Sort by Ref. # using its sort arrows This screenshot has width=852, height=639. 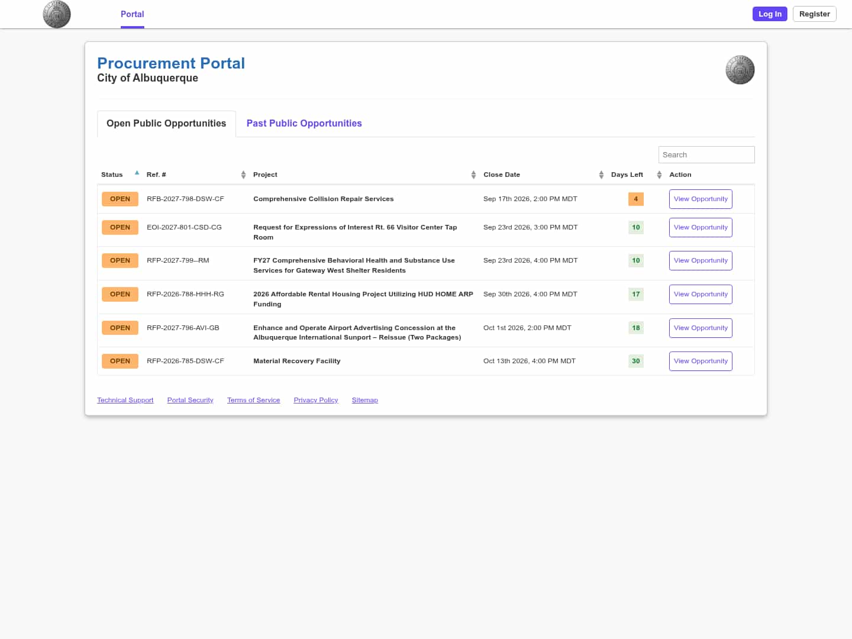(x=243, y=175)
